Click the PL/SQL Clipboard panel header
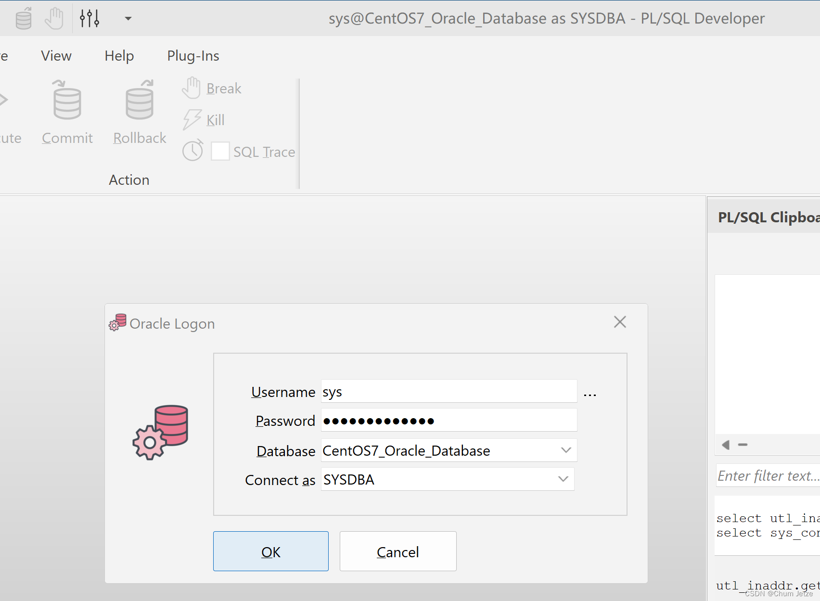This screenshot has width=820, height=601. (x=764, y=217)
